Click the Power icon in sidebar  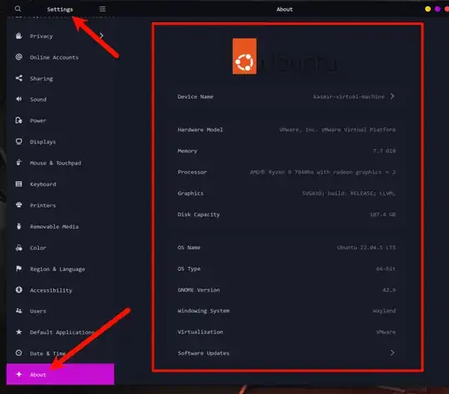click(19, 121)
